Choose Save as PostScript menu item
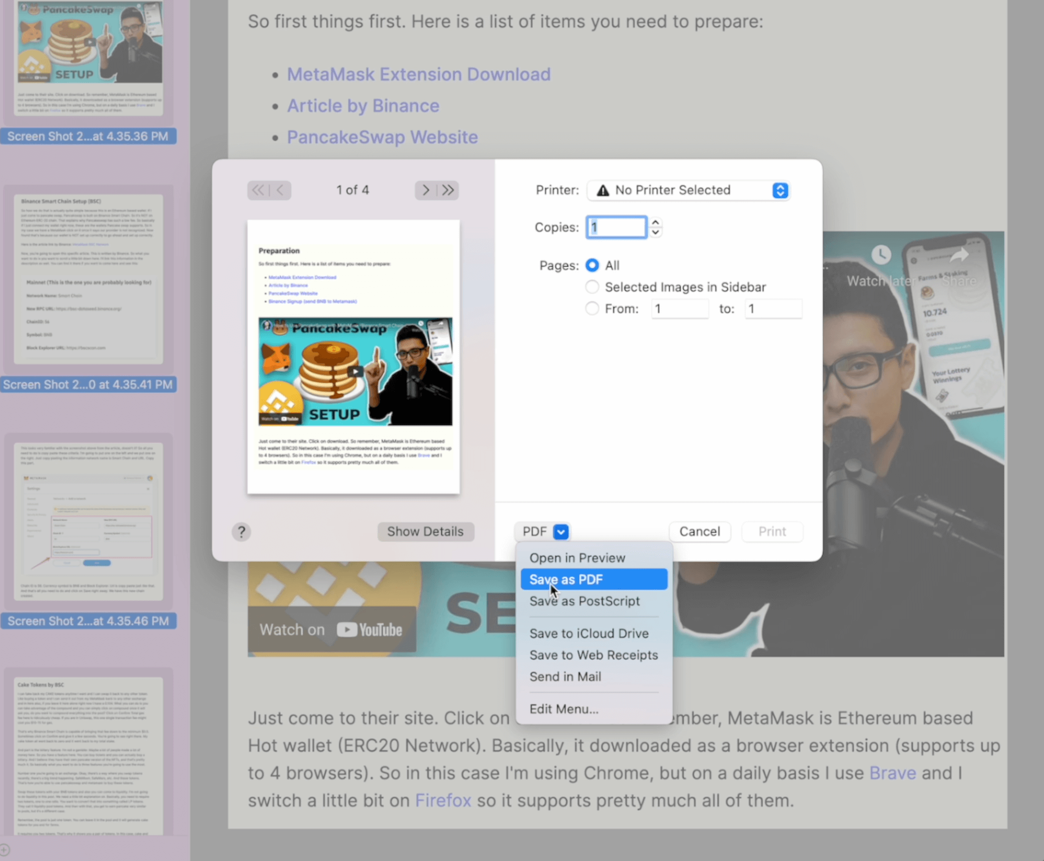Image resolution: width=1044 pixels, height=861 pixels. click(594, 601)
